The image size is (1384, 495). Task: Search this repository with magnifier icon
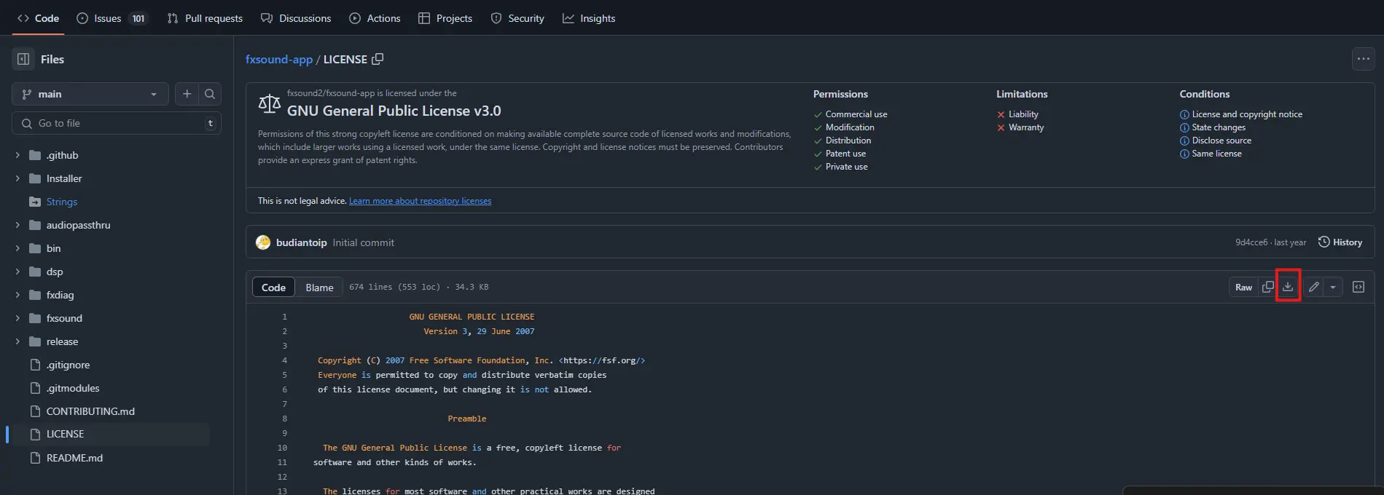click(210, 94)
